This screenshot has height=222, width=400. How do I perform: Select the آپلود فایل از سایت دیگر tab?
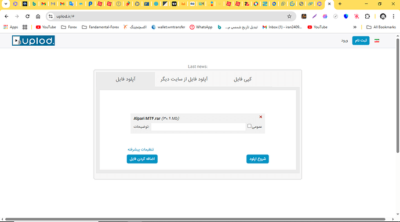pyautogui.click(x=184, y=79)
